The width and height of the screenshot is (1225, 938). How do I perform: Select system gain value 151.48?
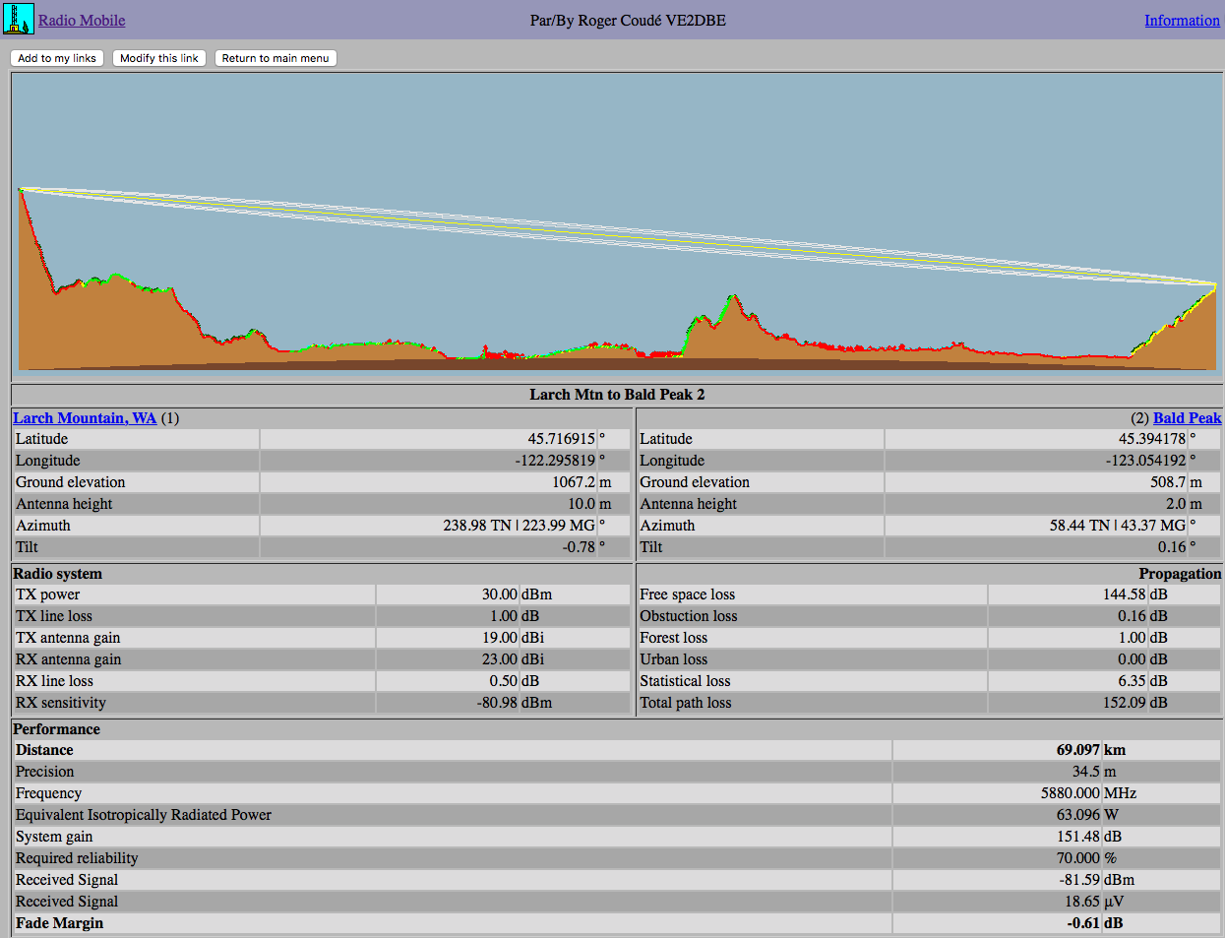1078,837
